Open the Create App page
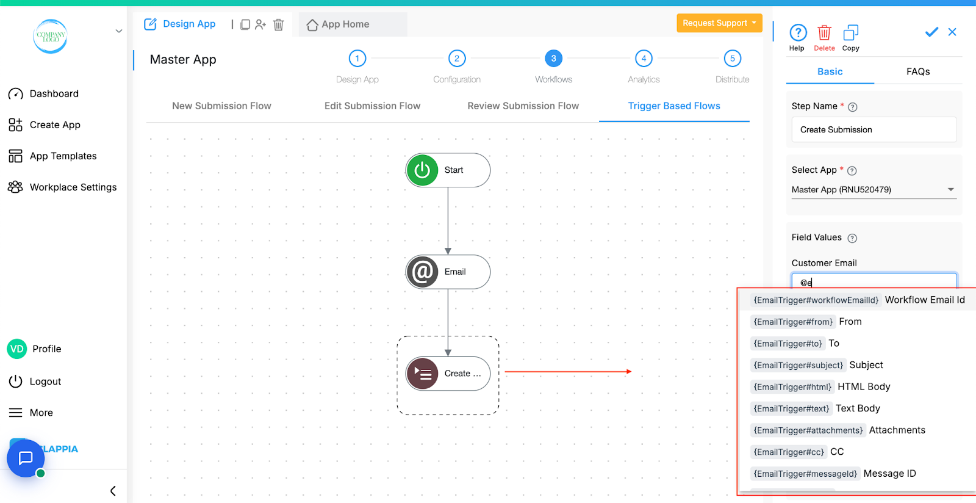This screenshot has height=503, width=976. [44, 125]
